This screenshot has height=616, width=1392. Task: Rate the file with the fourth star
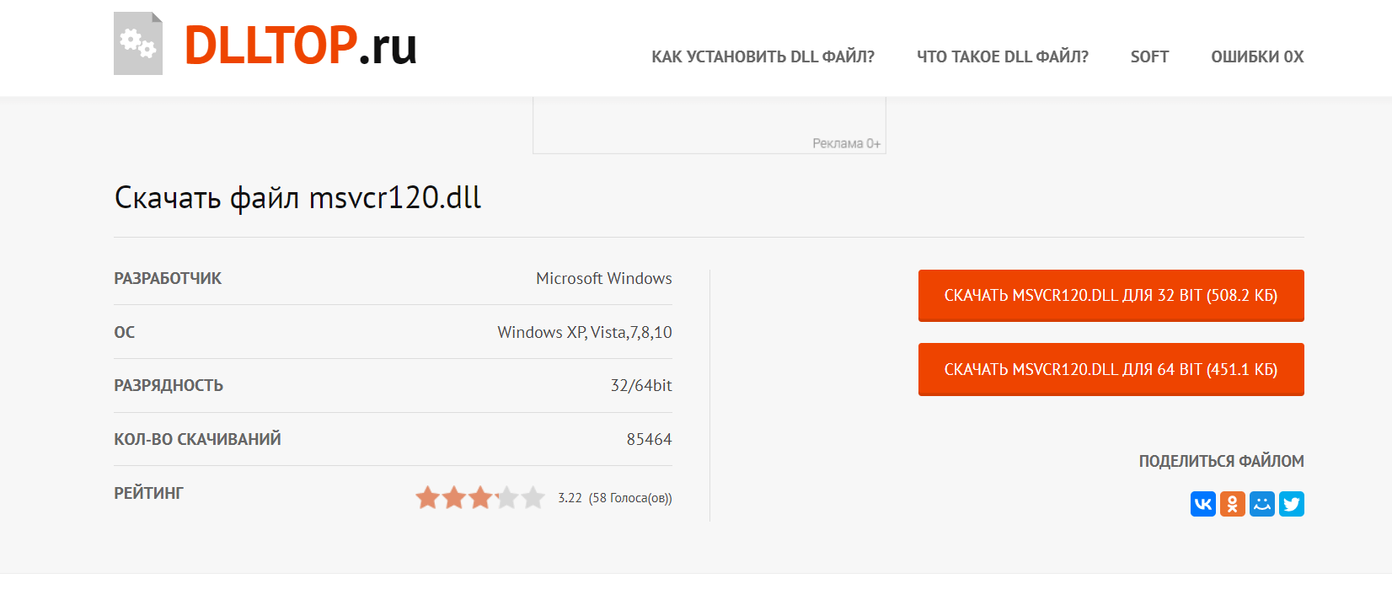[x=507, y=497]
